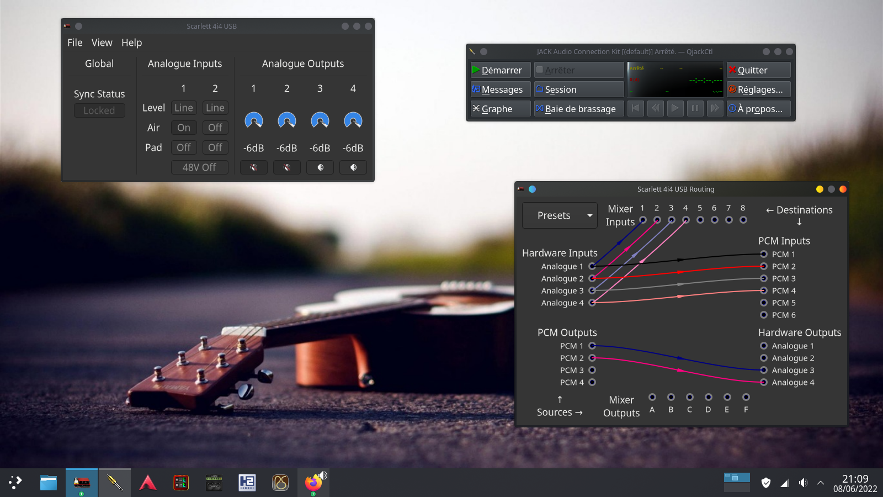Open the File menu in Scarlett window
Viewport: 883px width, 497px height.
point(75,43)
